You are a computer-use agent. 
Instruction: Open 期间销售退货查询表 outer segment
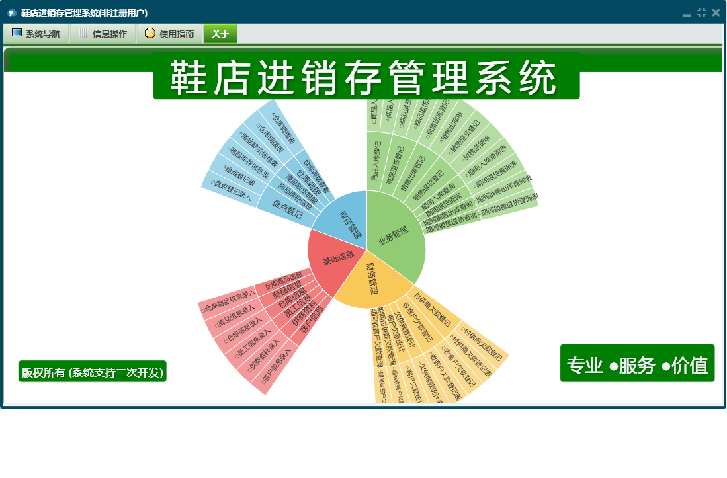coord(509,206)
